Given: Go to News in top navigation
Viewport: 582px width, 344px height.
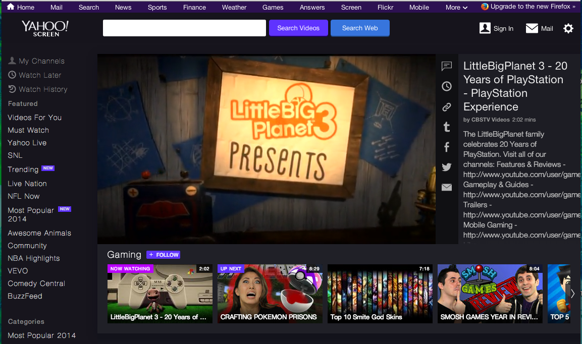Looking at the screenshot, I should point(123,8).
